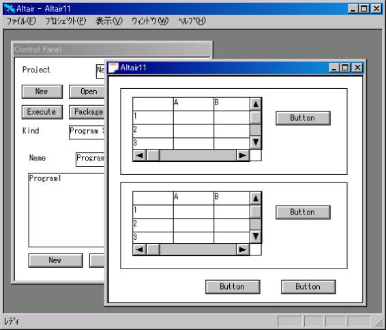
Task: Open the プロジェクト(P) menu
Action: pos(65,21)
